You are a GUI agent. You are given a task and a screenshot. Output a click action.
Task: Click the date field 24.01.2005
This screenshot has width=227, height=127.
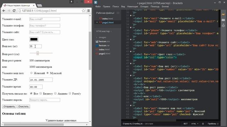41,80
